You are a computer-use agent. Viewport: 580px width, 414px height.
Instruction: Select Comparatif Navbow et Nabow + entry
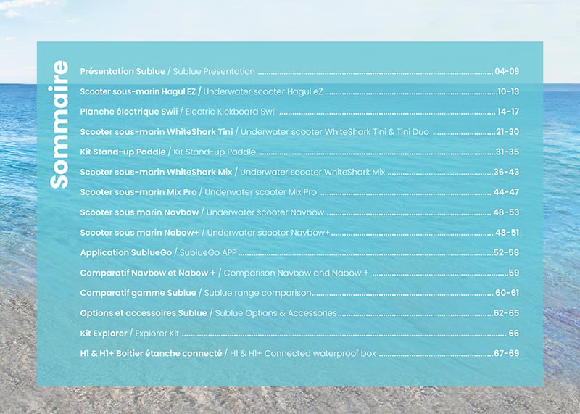[148, 273]
